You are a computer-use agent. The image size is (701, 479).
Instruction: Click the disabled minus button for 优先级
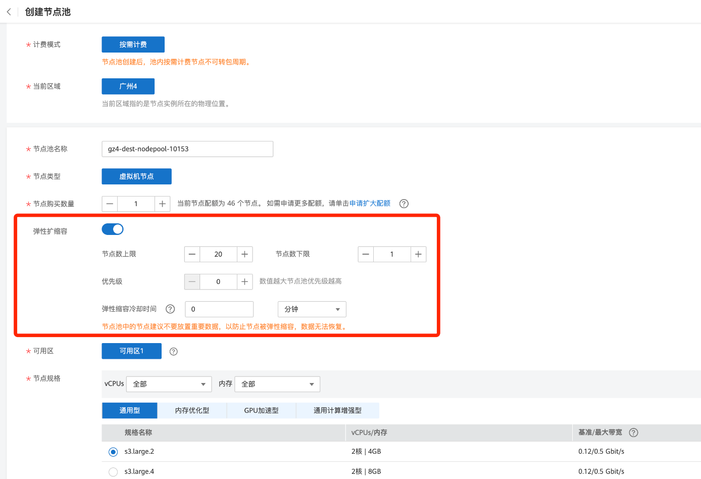192,281
